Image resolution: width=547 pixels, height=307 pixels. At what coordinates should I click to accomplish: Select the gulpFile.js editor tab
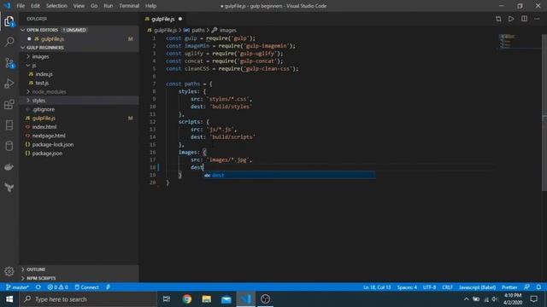[163, 19]
